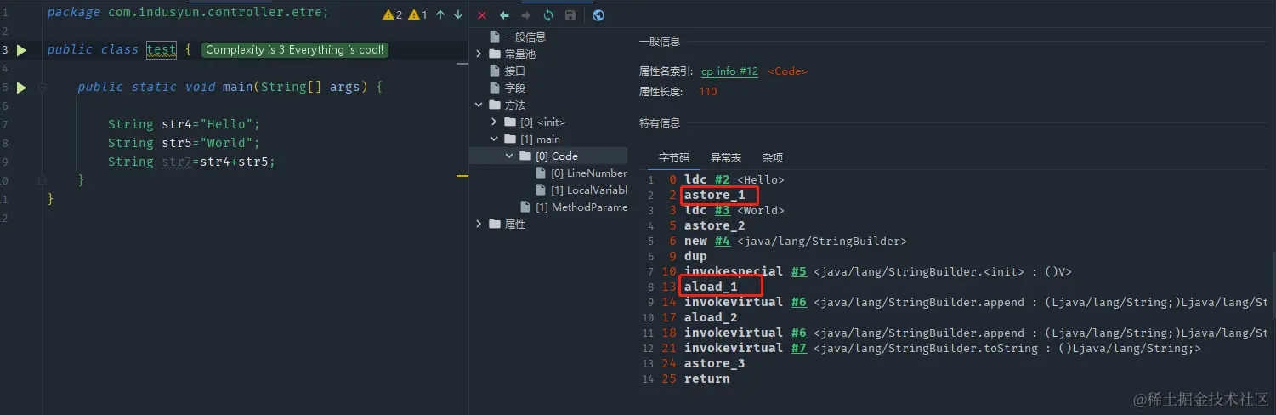Click the string literal "World" in code

pyautogui.click(x=226, y=143)
